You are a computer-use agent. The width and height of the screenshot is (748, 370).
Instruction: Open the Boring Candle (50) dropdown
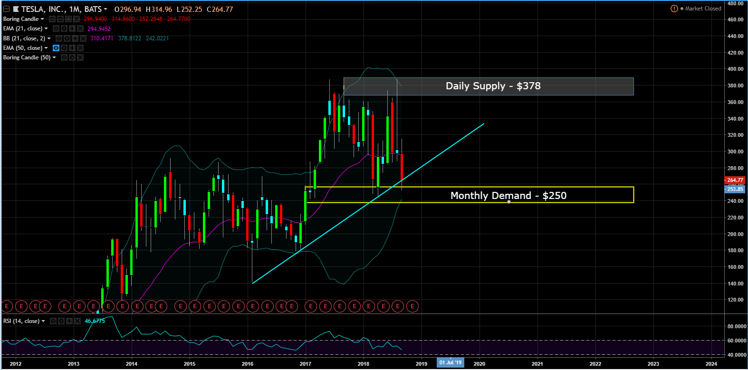point(54,57)
